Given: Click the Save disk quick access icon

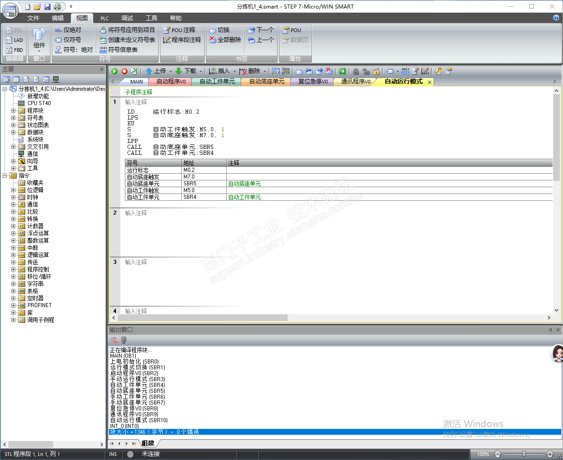Looking at the screenshot, I should pos(47,7).
